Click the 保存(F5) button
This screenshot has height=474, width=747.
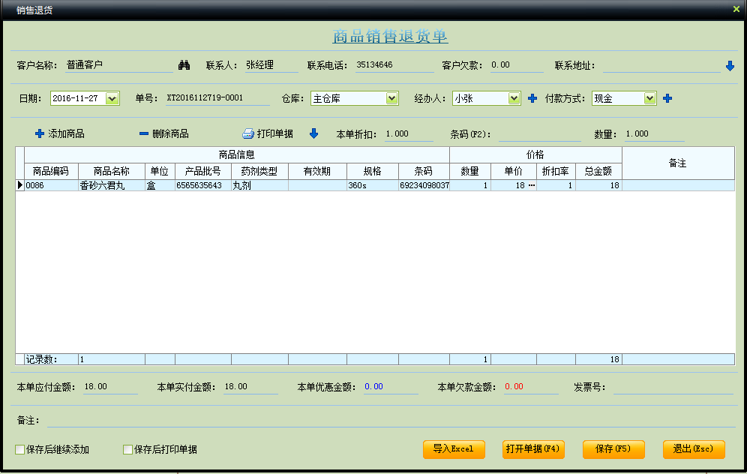[x=613, y=449]
